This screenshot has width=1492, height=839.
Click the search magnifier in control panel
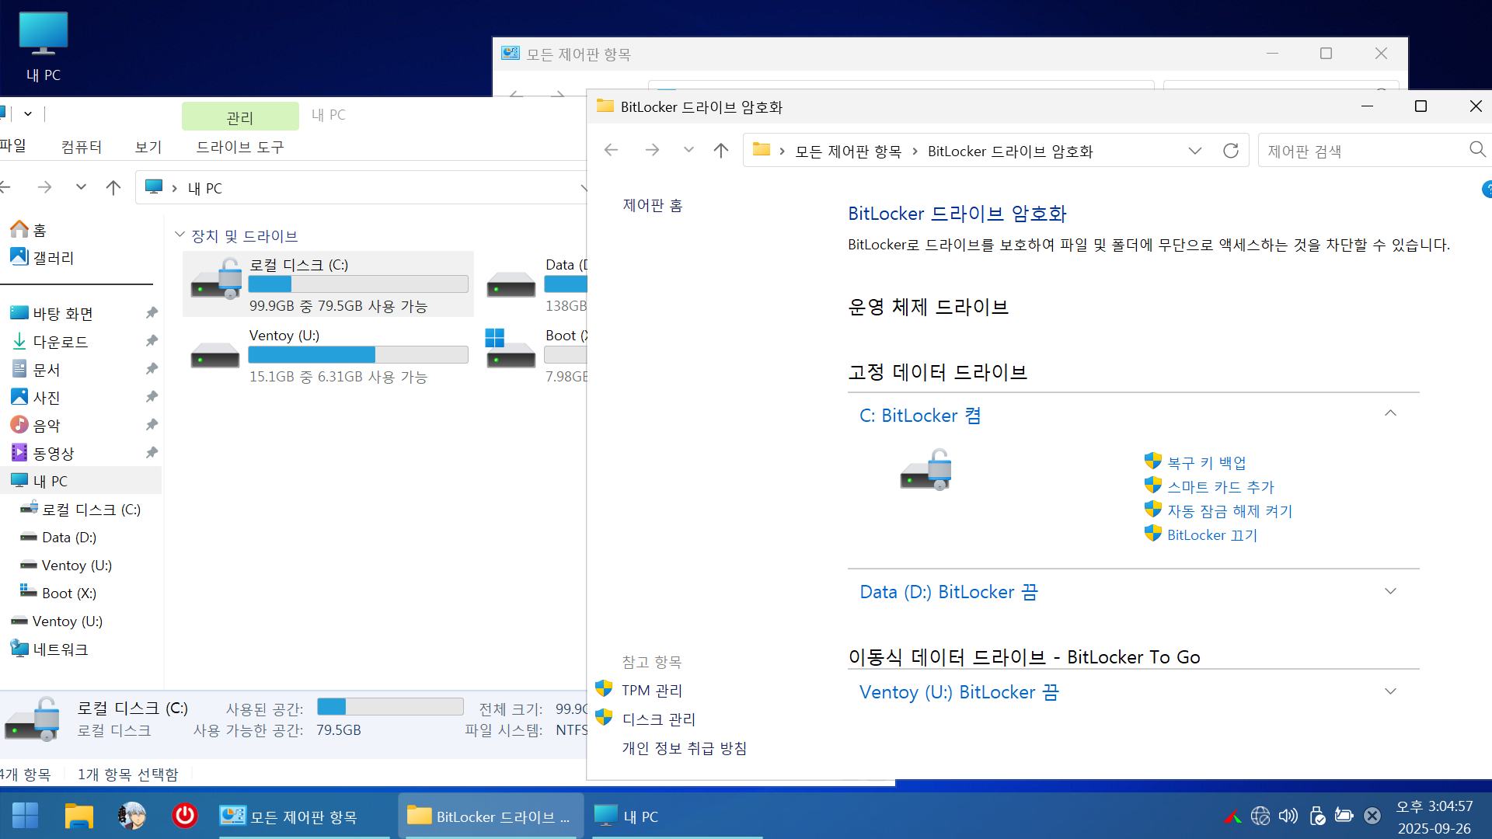point(1476,149)
